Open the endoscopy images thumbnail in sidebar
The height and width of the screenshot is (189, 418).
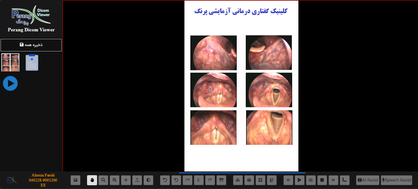pos(10,62)
